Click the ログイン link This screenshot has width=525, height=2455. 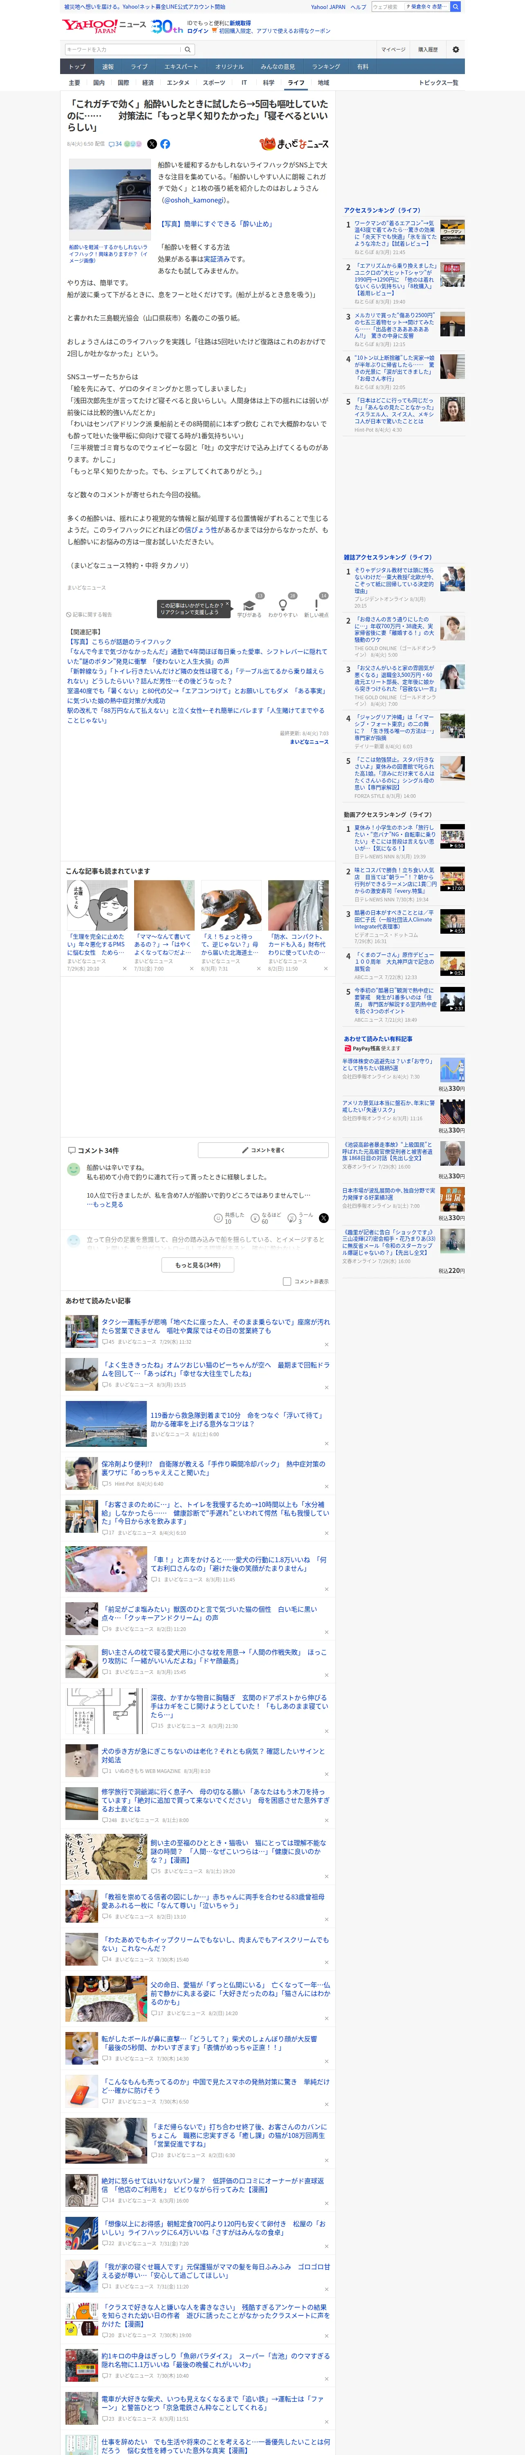[x=198, y=31]
